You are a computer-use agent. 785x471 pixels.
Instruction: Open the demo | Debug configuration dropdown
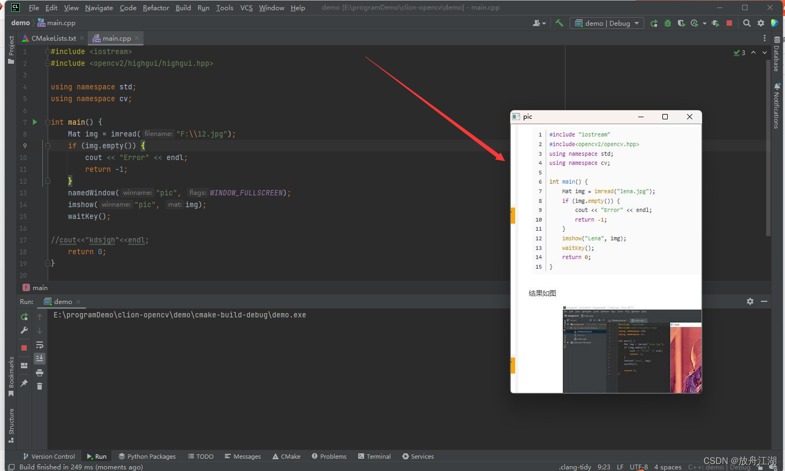coord(607,23)
